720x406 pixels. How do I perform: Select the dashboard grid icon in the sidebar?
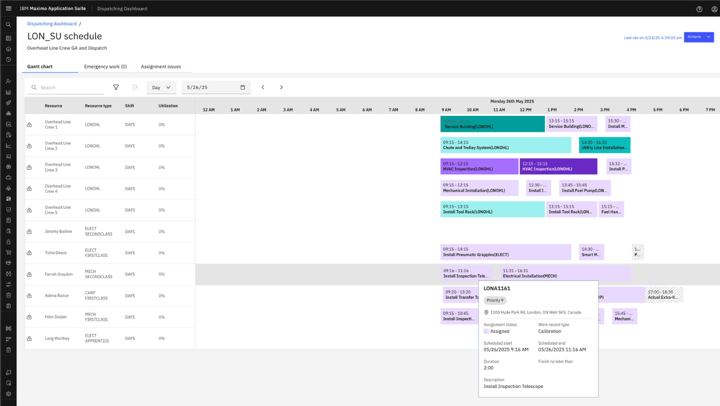pyautogui.click(x=8, y=38)
